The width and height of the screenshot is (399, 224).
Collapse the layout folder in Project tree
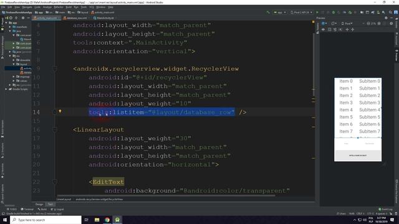tap(14, 64)
